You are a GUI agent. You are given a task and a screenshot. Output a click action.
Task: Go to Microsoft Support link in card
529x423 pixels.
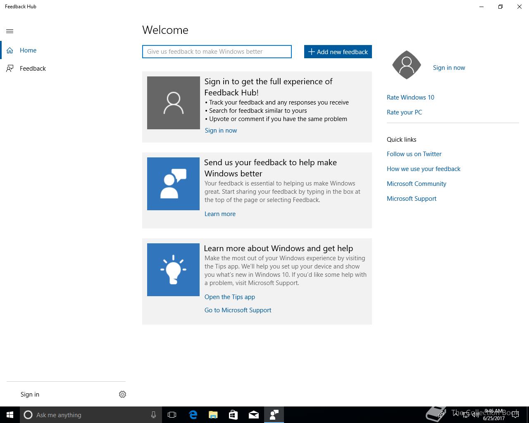238,310
